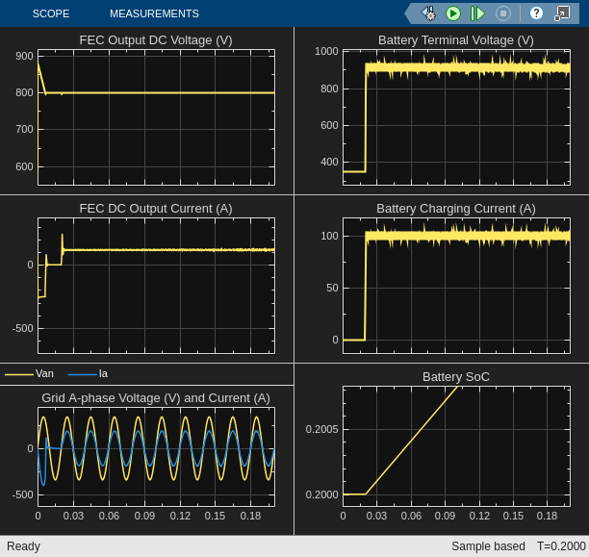Viewport: 589px width, 557px height.
Task: Open the Help question mark icon
Action: tap(536, 13)
